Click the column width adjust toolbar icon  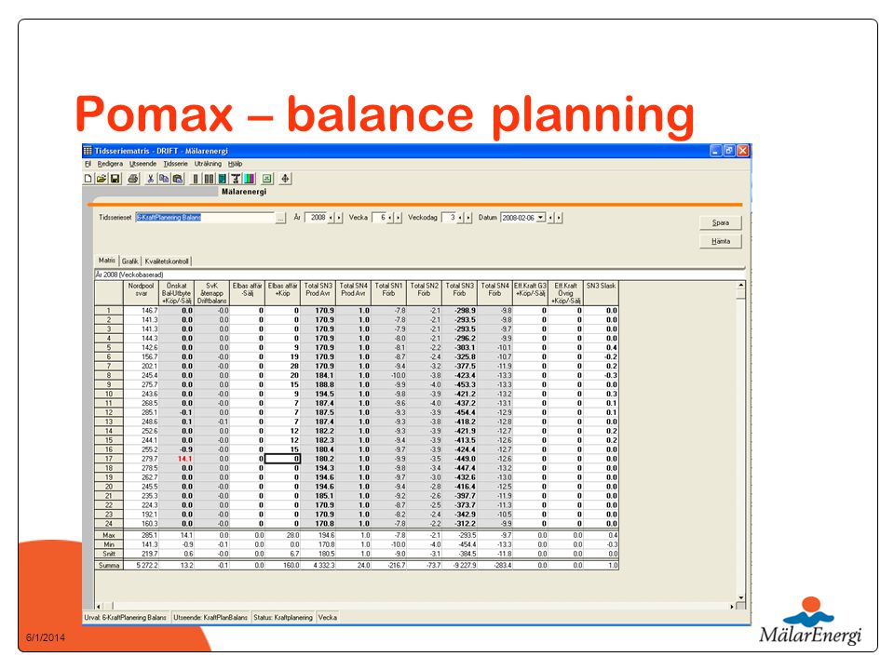tap(236, 179)
